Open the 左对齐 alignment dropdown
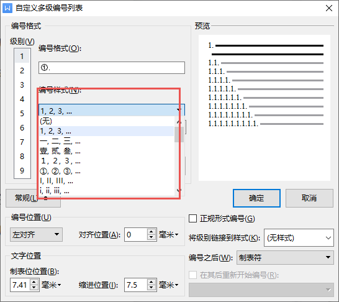Image resolution: width=339 pixels, height=302 pixels. pos(36,234)
